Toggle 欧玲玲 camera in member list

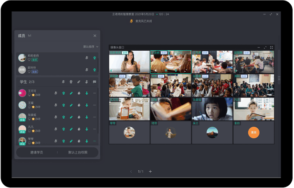pyautogui.click(x=94, y=70)
